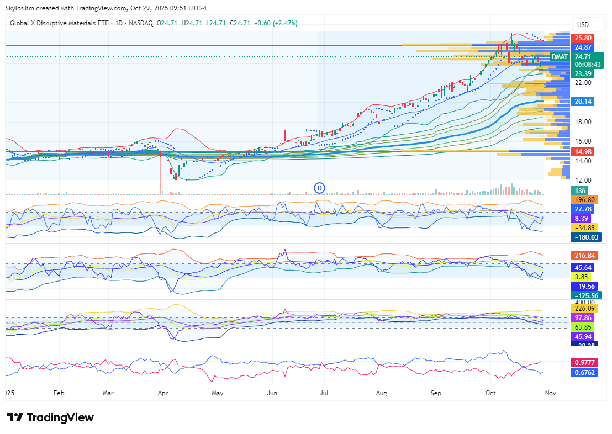The height and width of the screenshot is (434, 612).
Task: Click the TradingView logo icon
Action: pos(15,417)
